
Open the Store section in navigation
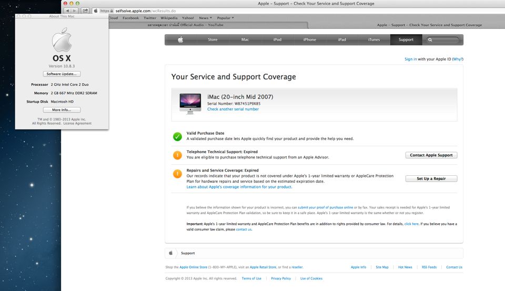point(213,39)
